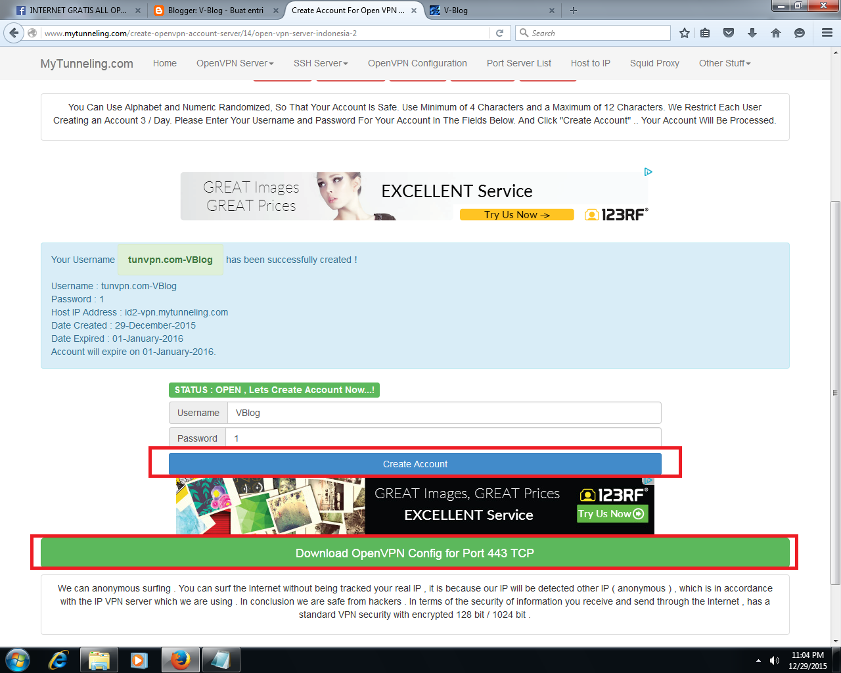Select Create Account For Open VPN tab
The width and height of the screenshot is (841, 673).
(353, 11)
